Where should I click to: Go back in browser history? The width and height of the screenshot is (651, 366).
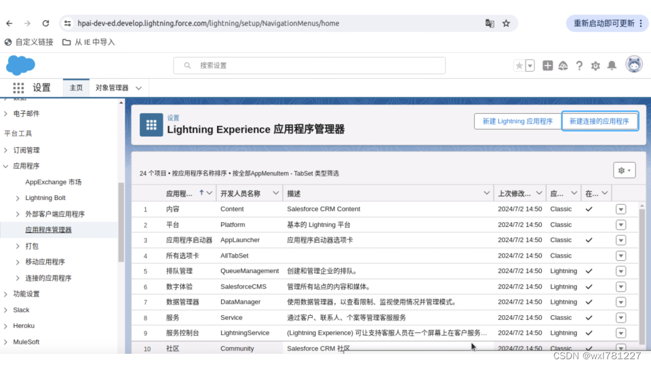(x=9, y=23)
